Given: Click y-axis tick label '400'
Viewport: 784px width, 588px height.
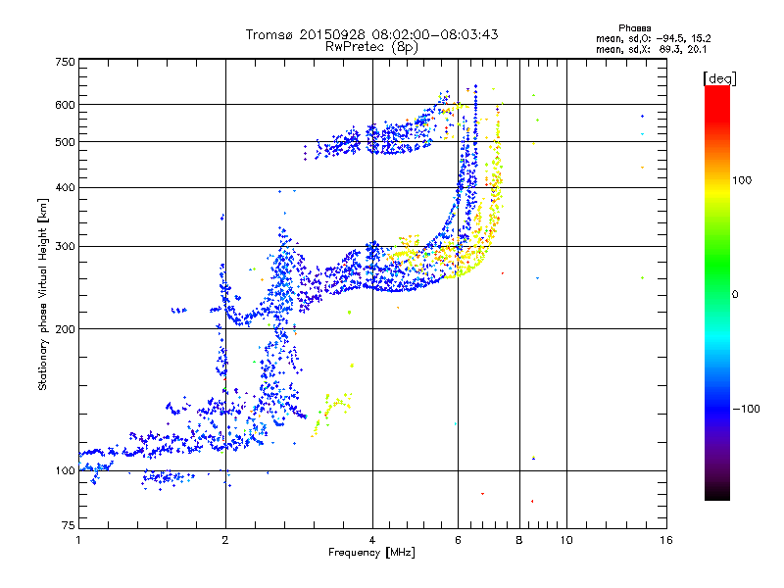Looking at the screenshot, I should point(65,187).
